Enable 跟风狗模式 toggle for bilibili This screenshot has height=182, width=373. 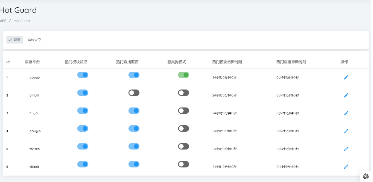[184, 93]
